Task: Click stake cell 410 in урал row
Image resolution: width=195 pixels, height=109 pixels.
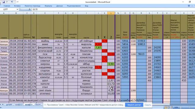Action: [x=184, y=81]
